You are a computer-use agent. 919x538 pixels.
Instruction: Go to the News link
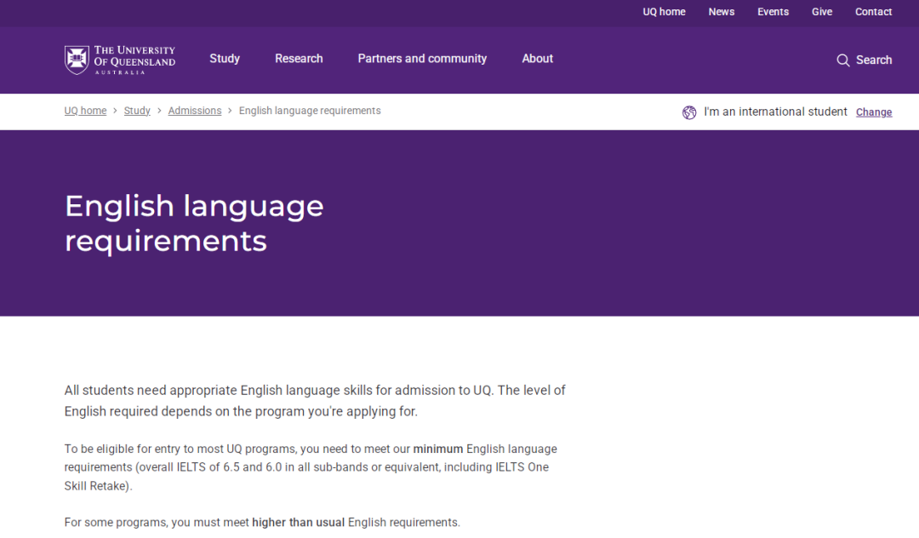pos(721,12)
